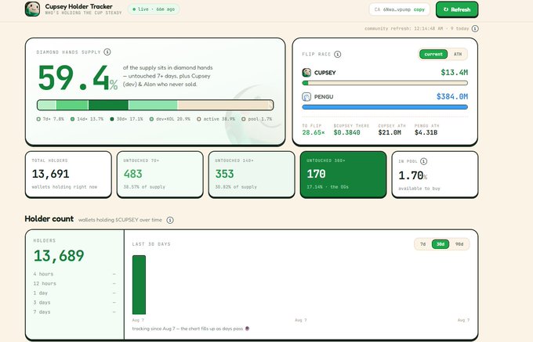Screen dimensions: 533x342
Task: Click the lightest green 7d+ bar segment
Action: tap(47, 105)
